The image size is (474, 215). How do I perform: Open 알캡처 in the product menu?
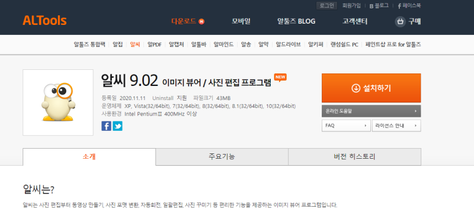coord(176,44)
